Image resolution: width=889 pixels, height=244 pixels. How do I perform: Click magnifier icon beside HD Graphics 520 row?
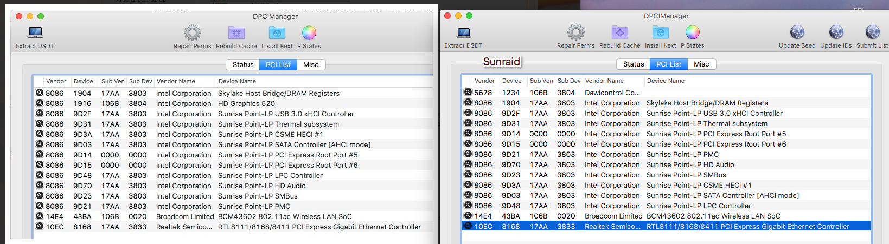click(40, 103)
